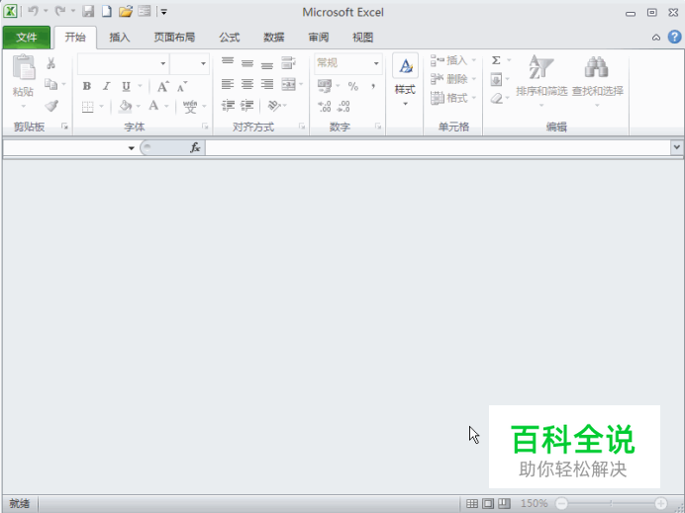Open the font name dropdown
The width and height of the screenshot is (685, 513).
pos(163,63)
